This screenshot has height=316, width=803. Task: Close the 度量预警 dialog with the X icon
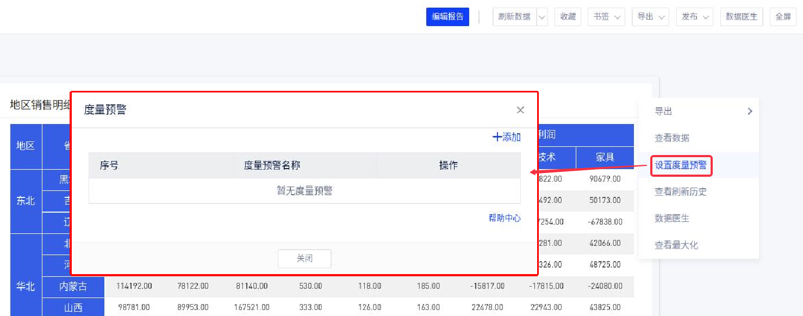(520, 110)
